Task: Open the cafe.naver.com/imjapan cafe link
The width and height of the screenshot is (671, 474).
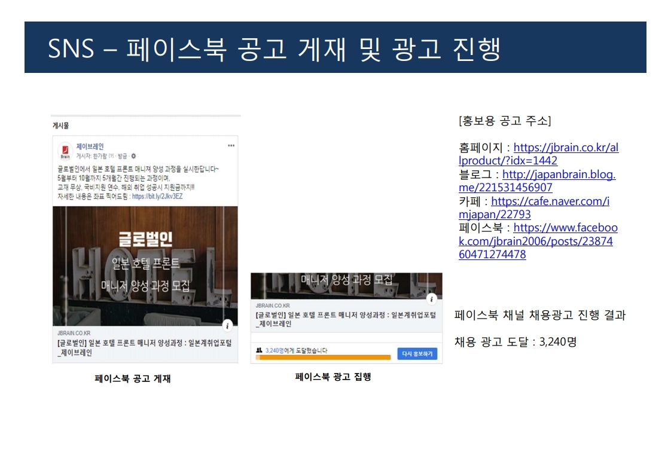Action: (534, 207)
